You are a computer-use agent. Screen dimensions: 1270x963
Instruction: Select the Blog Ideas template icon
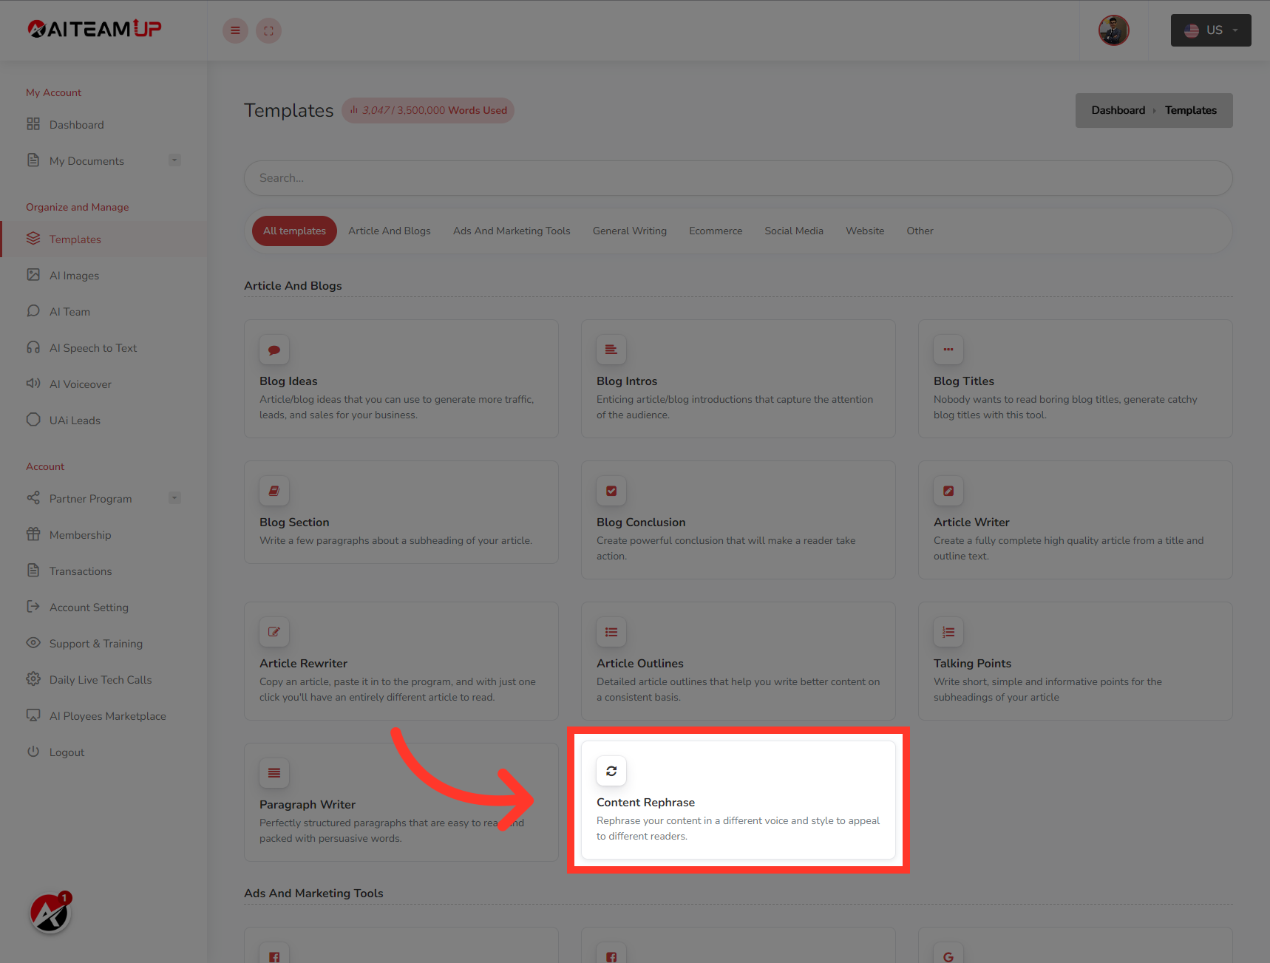pos(274,350)
